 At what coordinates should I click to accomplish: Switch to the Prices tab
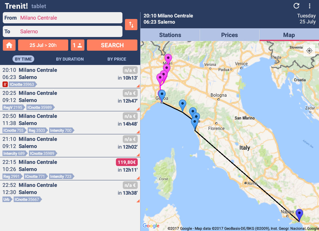click(x=230, y=35)
